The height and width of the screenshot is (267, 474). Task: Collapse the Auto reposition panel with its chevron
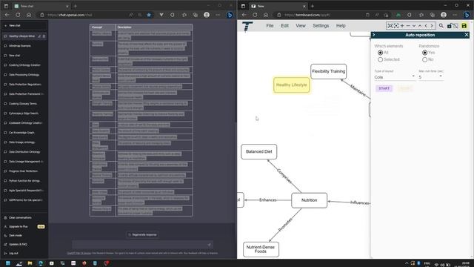tap(374, 35)
